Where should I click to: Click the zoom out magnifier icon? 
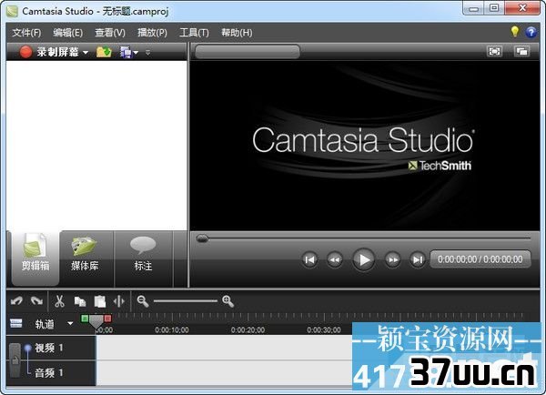(x=143, y=301)
